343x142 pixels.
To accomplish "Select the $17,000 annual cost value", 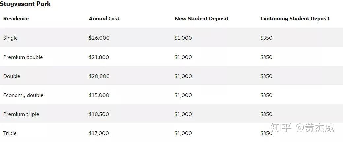I will coord(99,133).
